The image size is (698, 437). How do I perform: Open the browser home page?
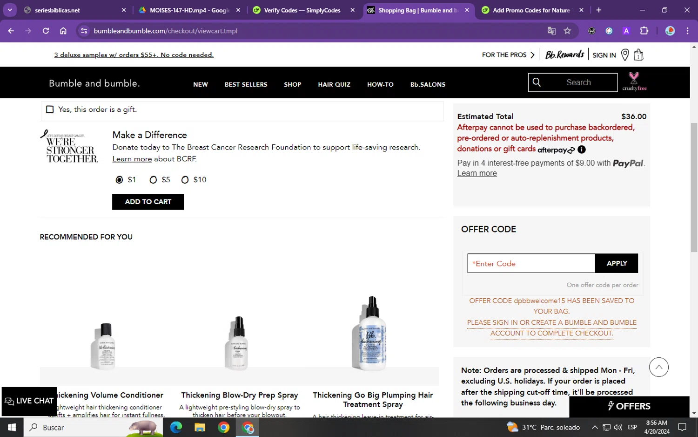[63, 31]
